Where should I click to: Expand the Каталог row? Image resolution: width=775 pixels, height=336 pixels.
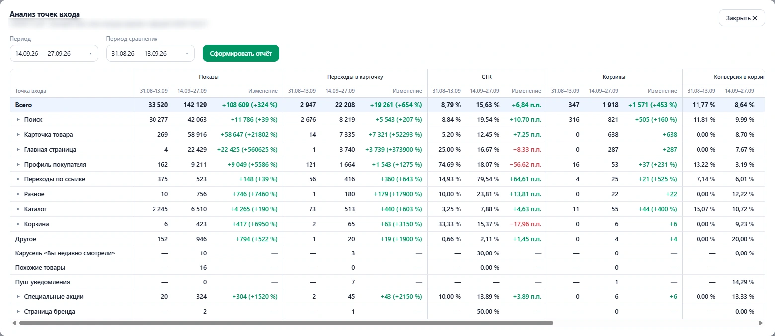18,209
